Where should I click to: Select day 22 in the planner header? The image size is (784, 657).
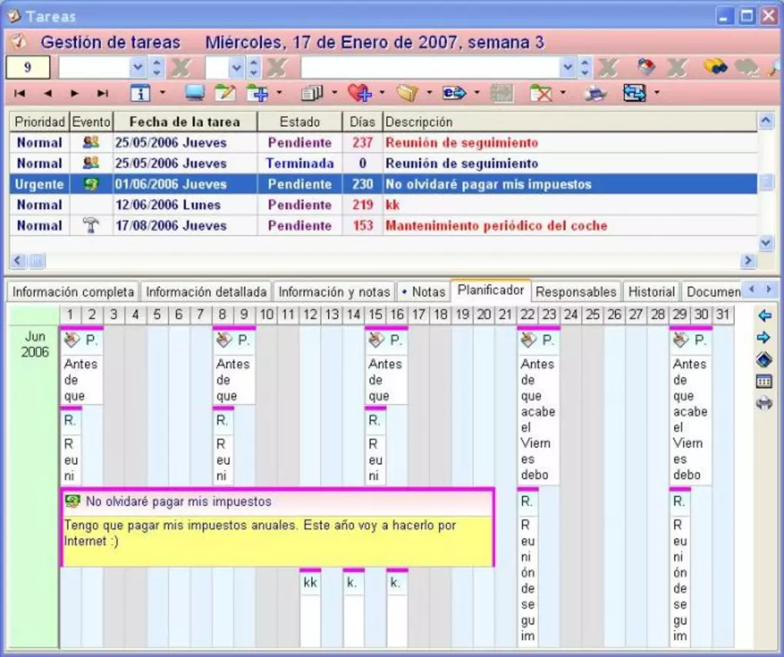tap(527, 315)
